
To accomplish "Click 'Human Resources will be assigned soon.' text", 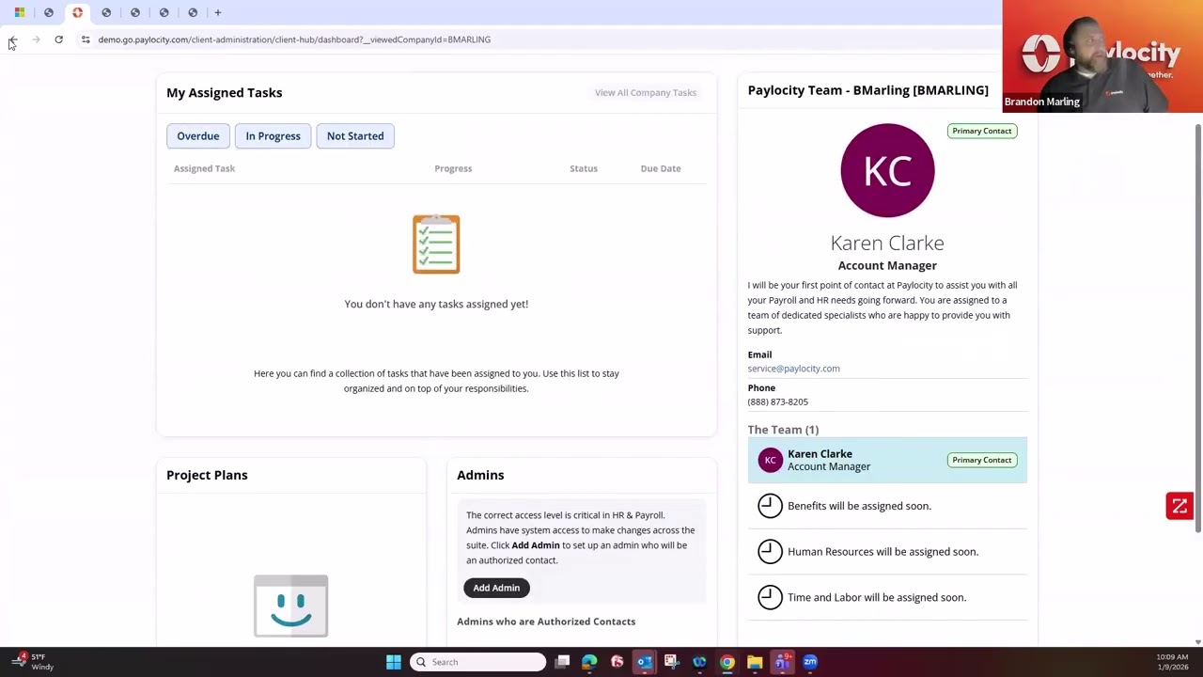I will 883,552.
